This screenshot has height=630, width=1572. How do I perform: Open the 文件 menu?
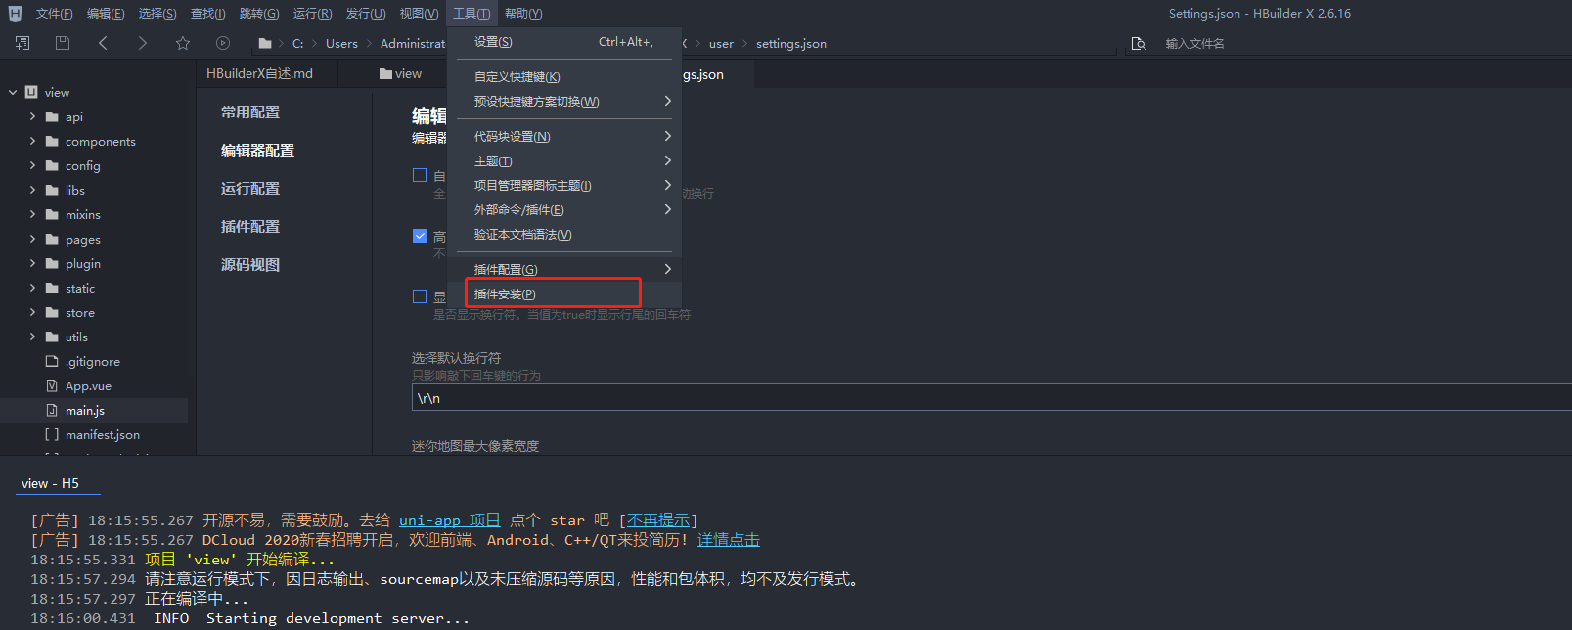point(54,14)
